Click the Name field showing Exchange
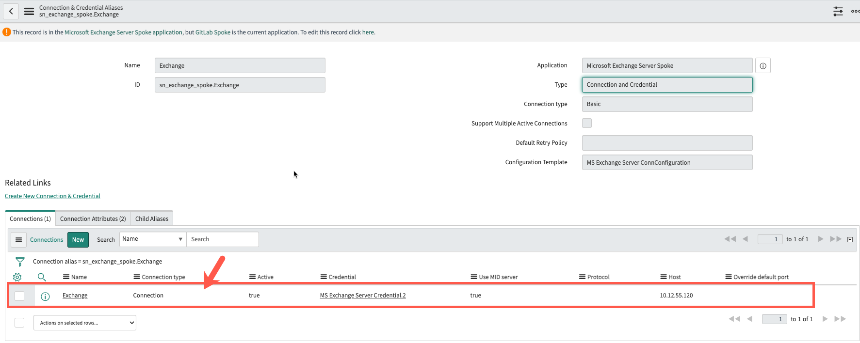 click(240, 66)
